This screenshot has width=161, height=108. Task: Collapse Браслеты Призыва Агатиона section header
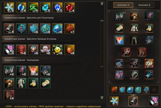[x=40, y=39]
